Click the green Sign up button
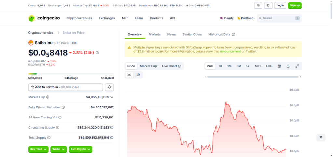333x157 pixels. 295,6
